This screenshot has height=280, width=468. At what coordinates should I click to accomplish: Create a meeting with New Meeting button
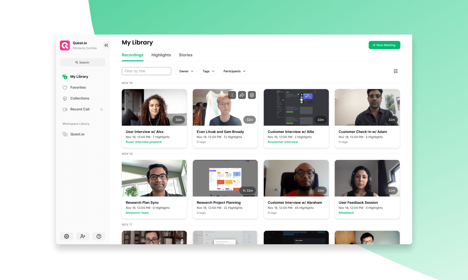[x=384, y=45]
